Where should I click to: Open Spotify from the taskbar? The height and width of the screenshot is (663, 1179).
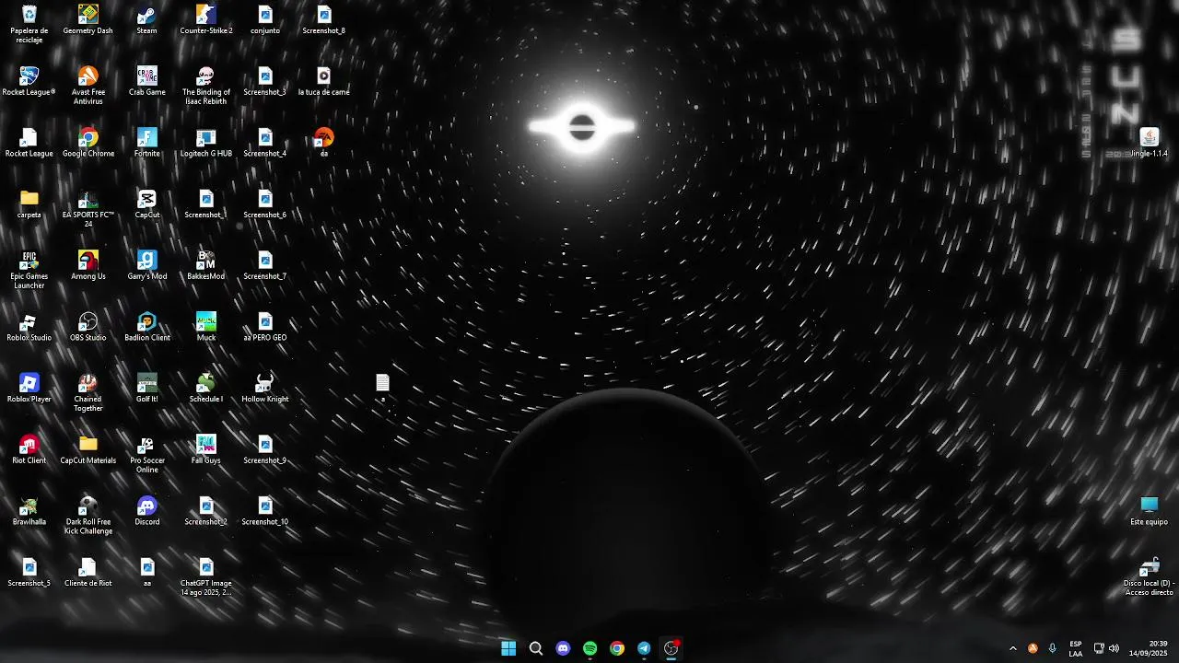(590, 648)
